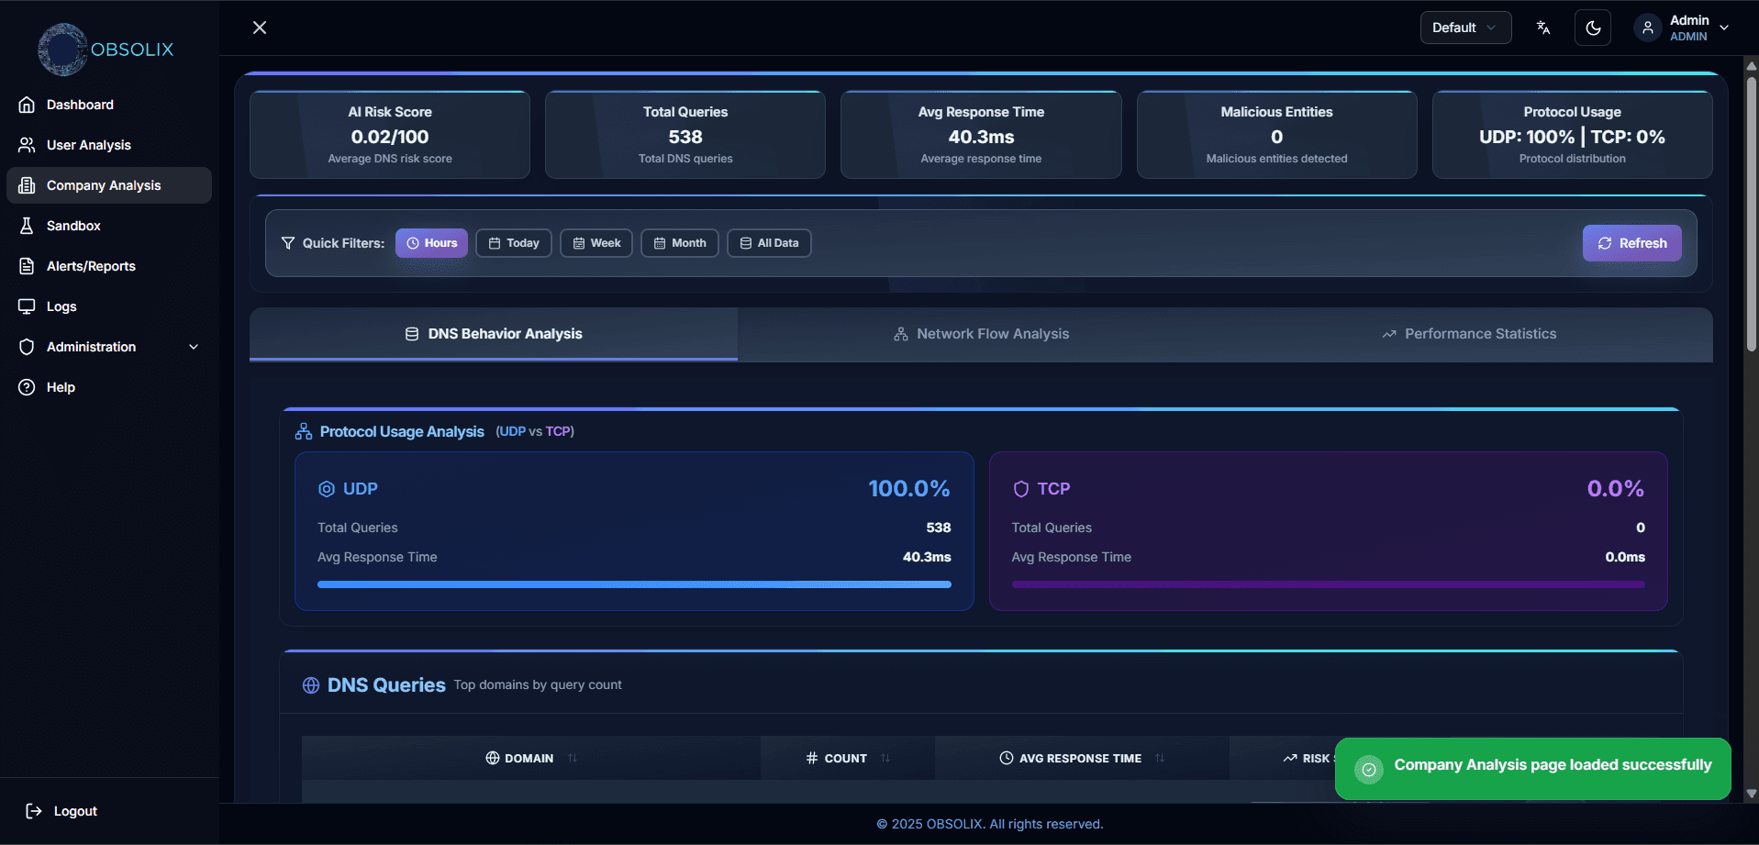The height and width of the screenshot is (845, 1759).
Task: Click the UDP Avg Response Time 40.3ms value
Action: 927,557
